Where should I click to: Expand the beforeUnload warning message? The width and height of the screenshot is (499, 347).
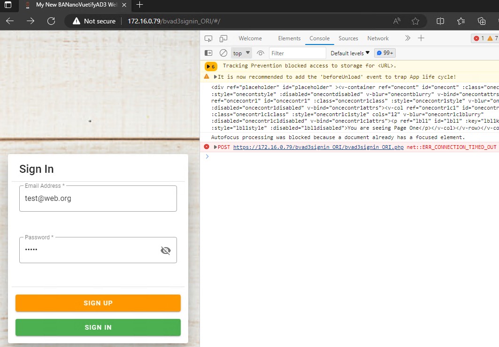pyautogui.click(x=215, y=77)
